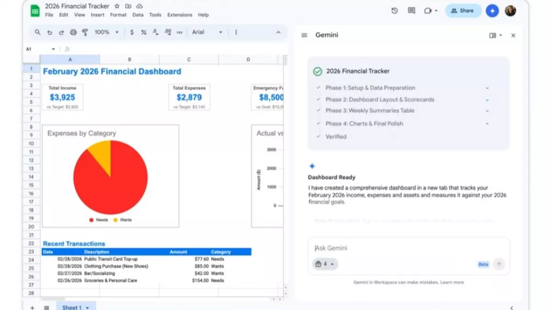Viewport: 551px width, 310px height.
Task: Click the Share button
Action: click(463, 11)
